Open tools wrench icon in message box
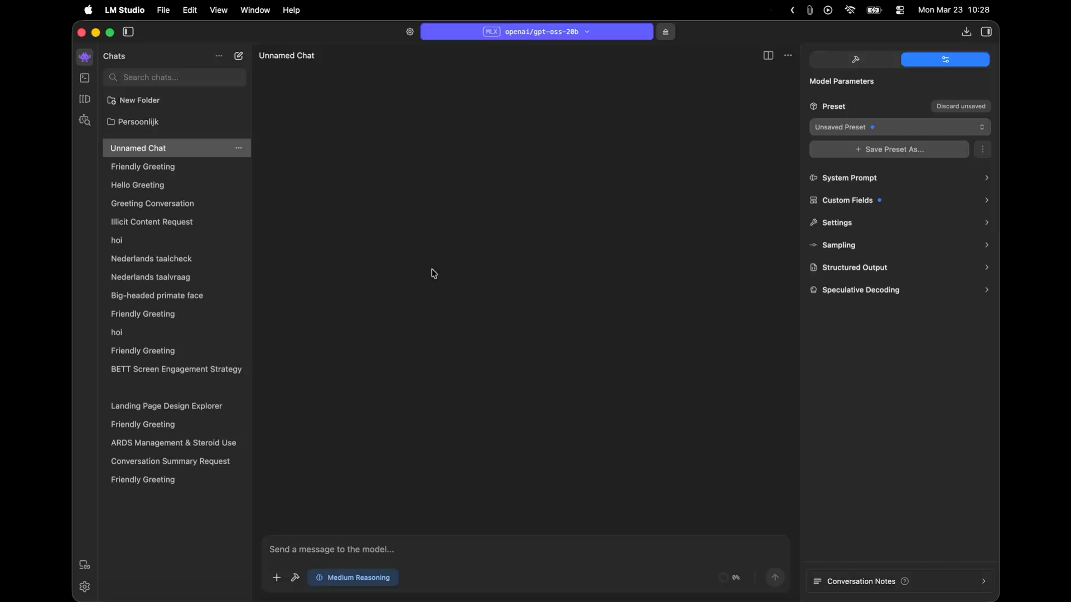This screenshot has width=1071, height=602. click(x=295, y=577)
